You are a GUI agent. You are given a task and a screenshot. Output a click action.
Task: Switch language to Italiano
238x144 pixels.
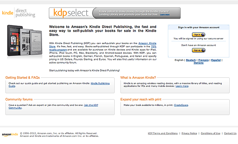[199, 63]
